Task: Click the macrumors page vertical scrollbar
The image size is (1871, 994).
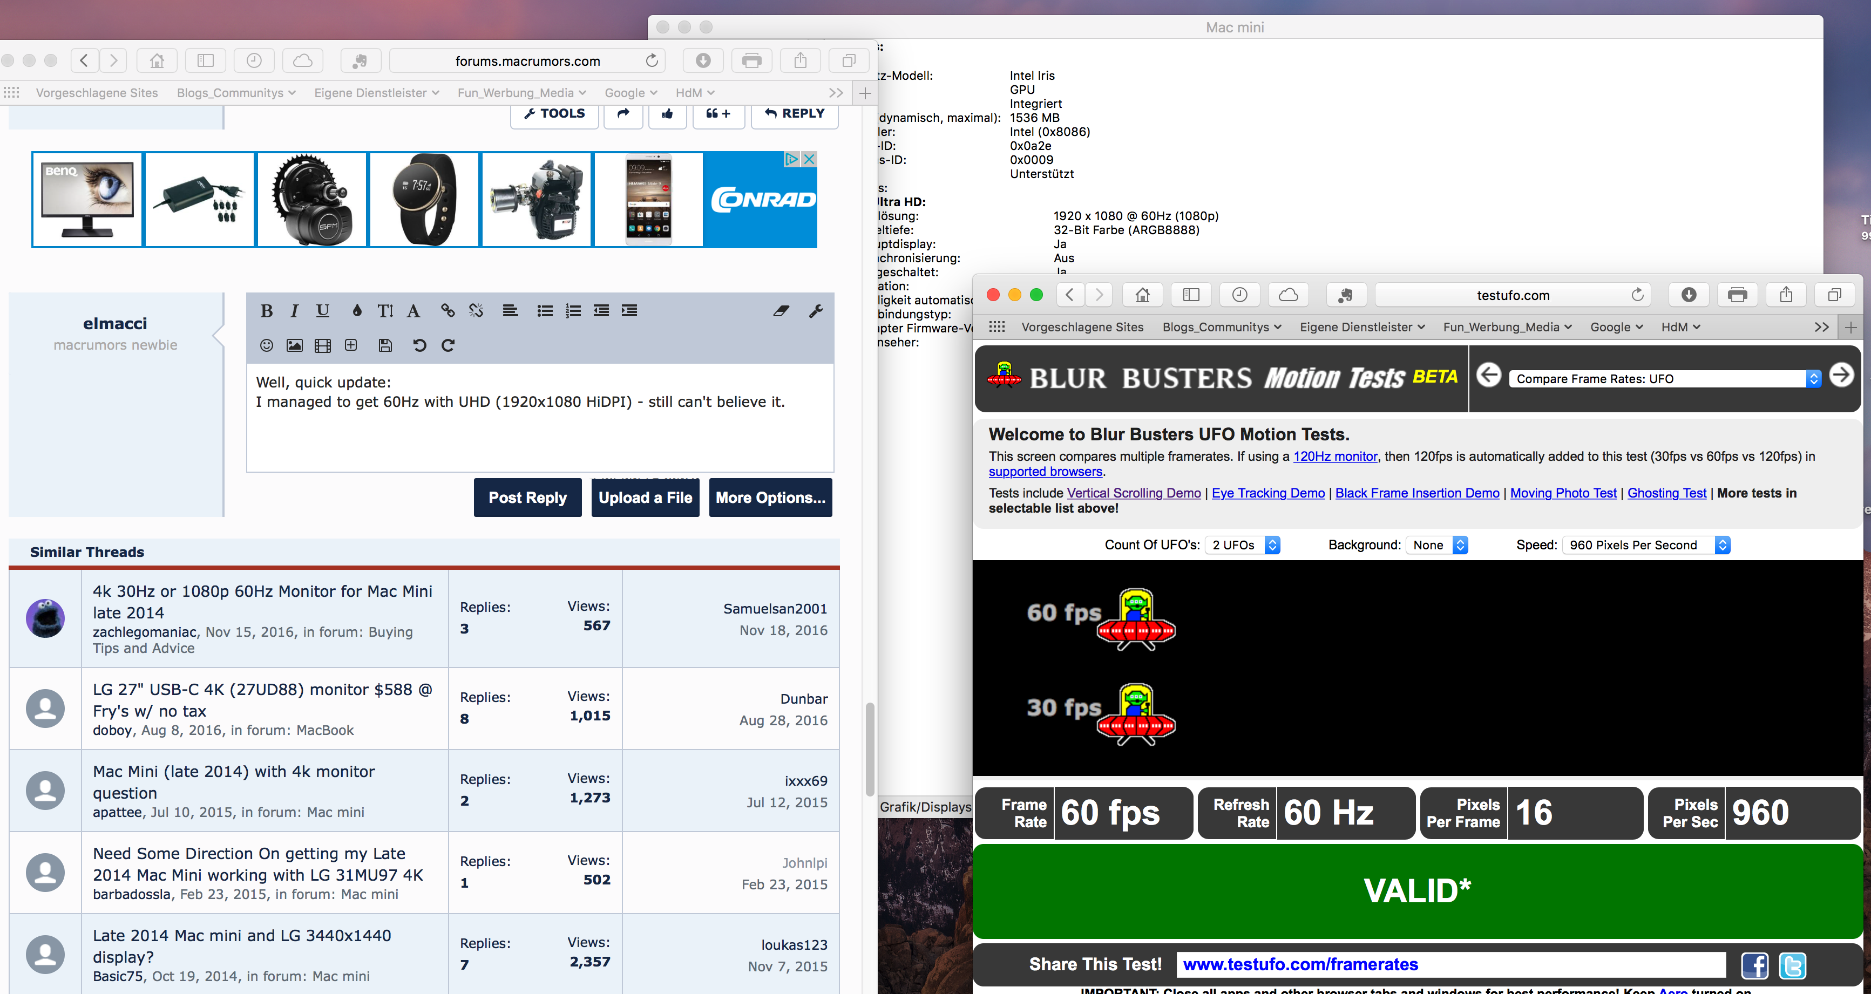Action: coord(870,750)
